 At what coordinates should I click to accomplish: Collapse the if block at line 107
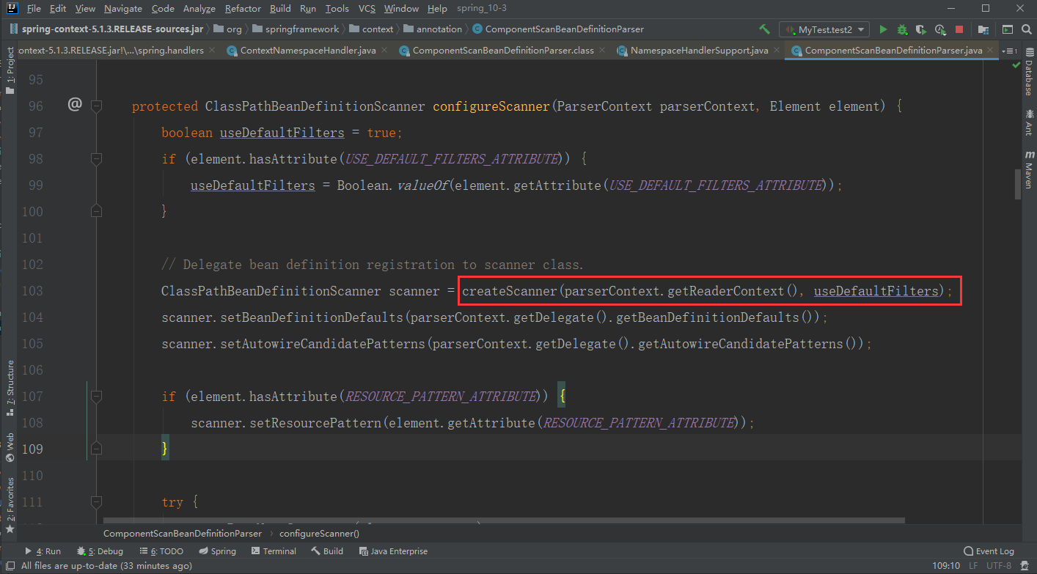tap(96, 397)
